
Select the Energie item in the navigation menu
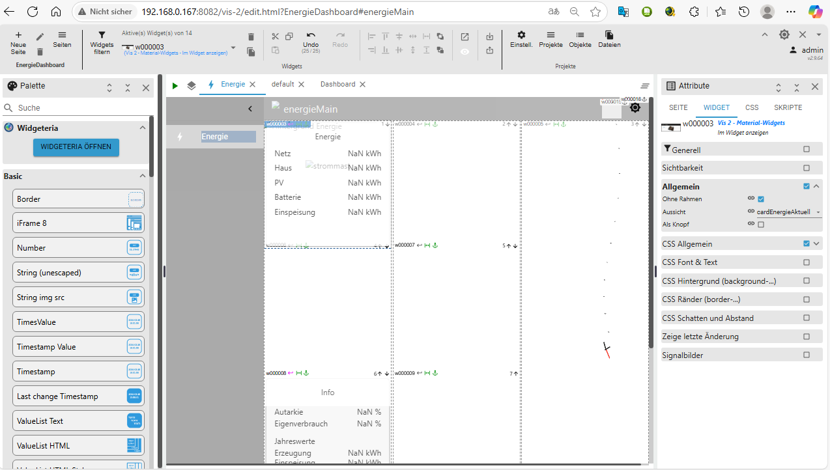tap(214, 137)
